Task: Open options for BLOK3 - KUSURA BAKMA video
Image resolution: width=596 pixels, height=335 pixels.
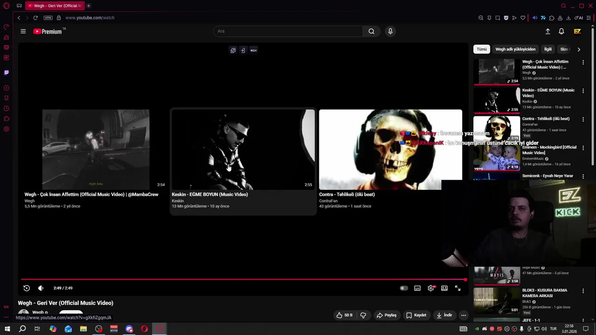Action: pyautogui.click(x=583, y=291)
